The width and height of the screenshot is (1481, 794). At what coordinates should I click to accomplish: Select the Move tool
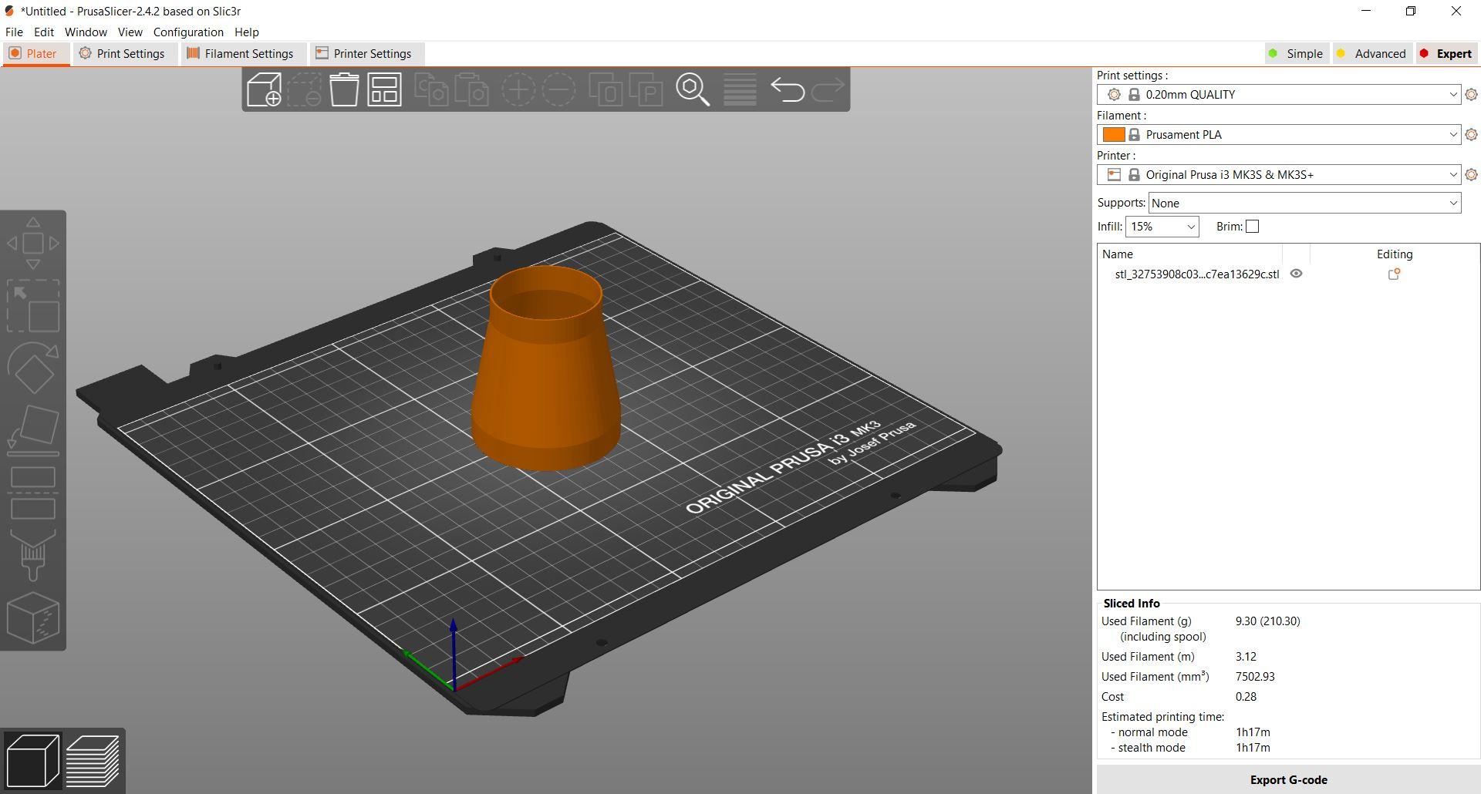coord(34,243)
